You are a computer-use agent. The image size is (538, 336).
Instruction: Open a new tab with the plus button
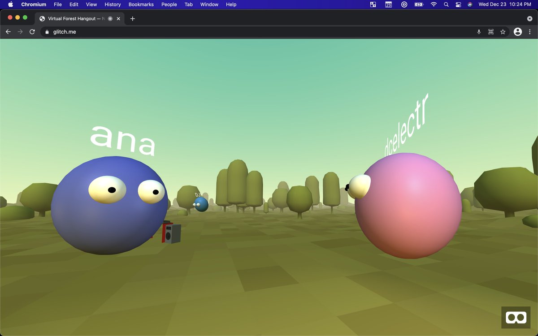[x=132, y=19]
